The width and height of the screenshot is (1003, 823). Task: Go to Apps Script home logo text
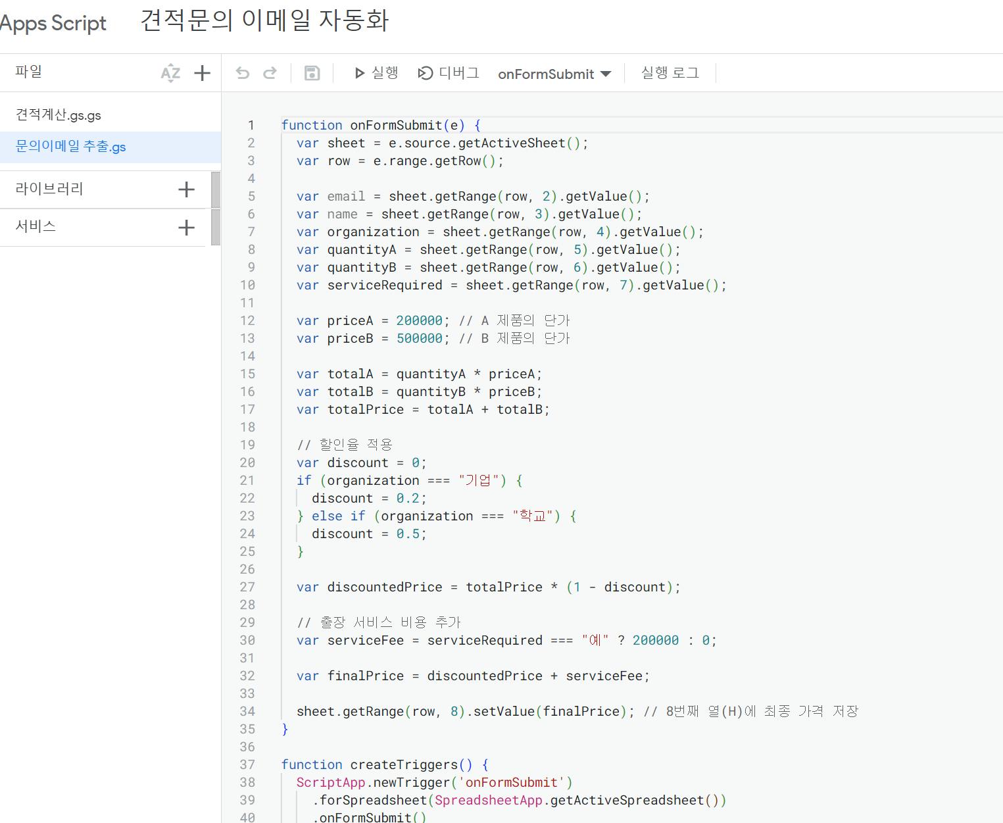coord(53,23)
